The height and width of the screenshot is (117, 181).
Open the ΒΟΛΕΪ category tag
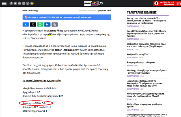(129, 99)
